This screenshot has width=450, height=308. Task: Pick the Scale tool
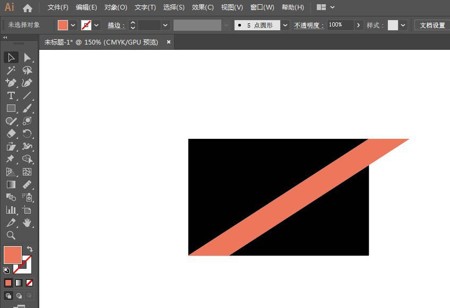11,146
